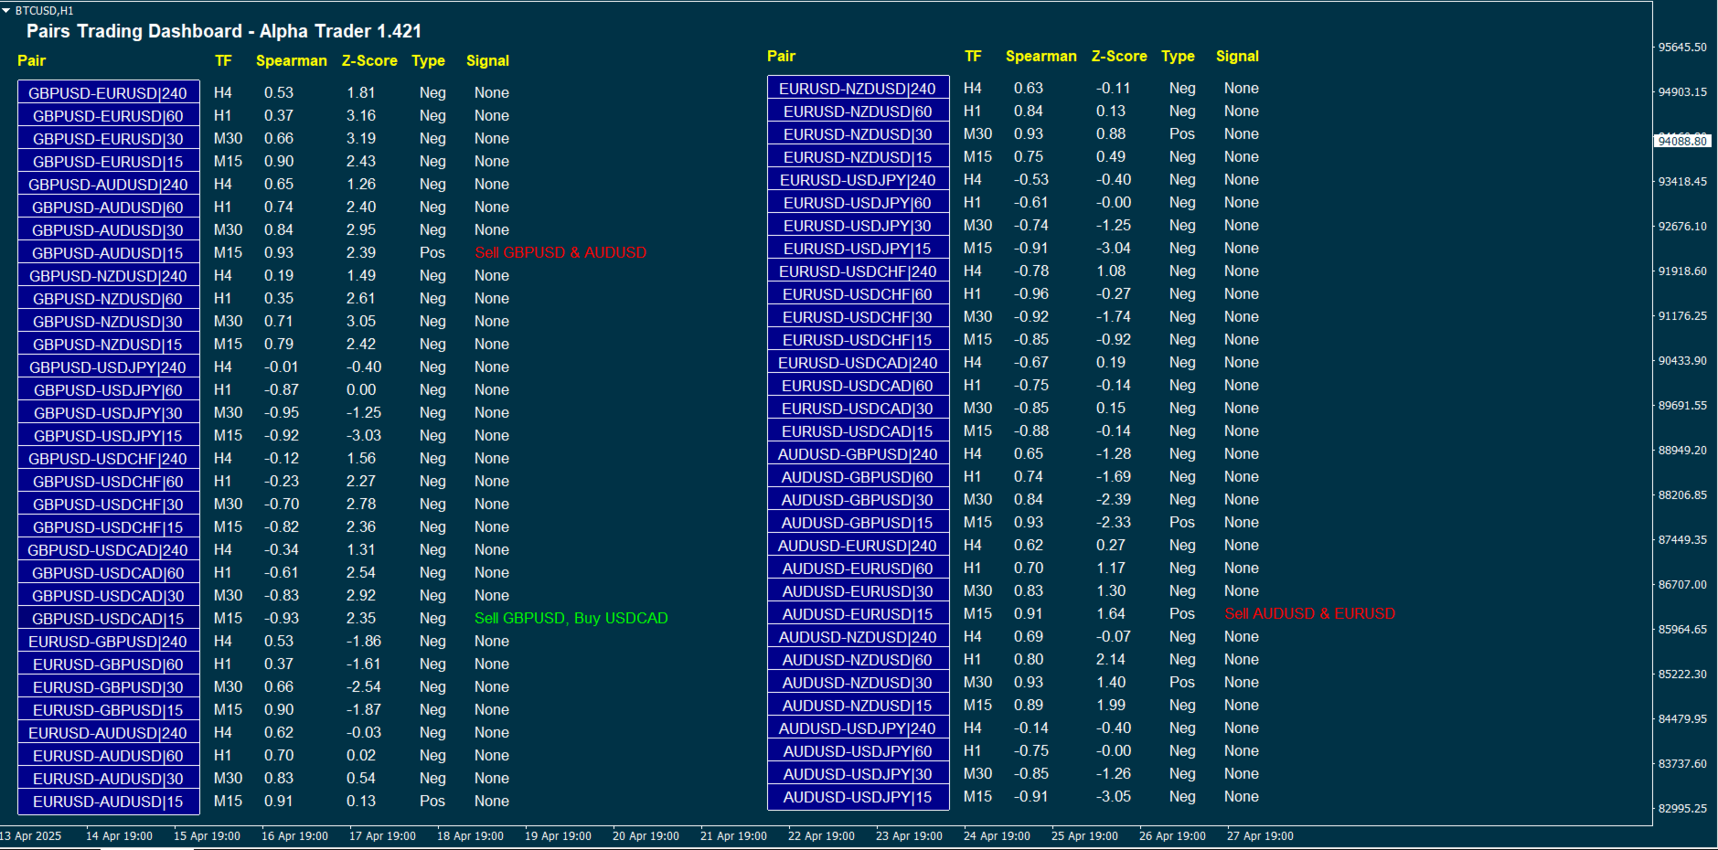Open the GBPUSD-USDCAD|15 pair button
The width and height of the screenshot is (1718, 850).
(109, 619)
